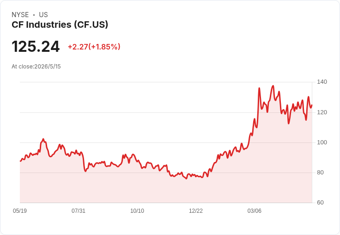The width and height of the screenshot is (340, 235).
Task: Click the 07/31 date axis label
Action: pos(79,210)
